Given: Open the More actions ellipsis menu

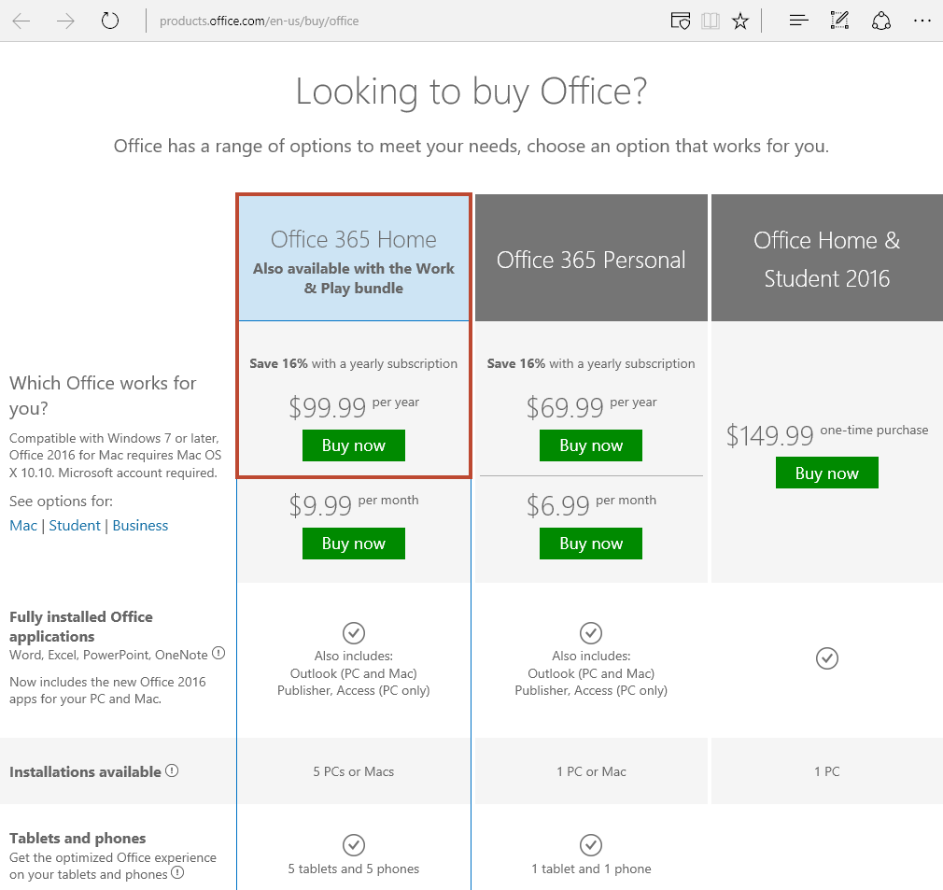Looking at the screenshot, I should (922, 21).
